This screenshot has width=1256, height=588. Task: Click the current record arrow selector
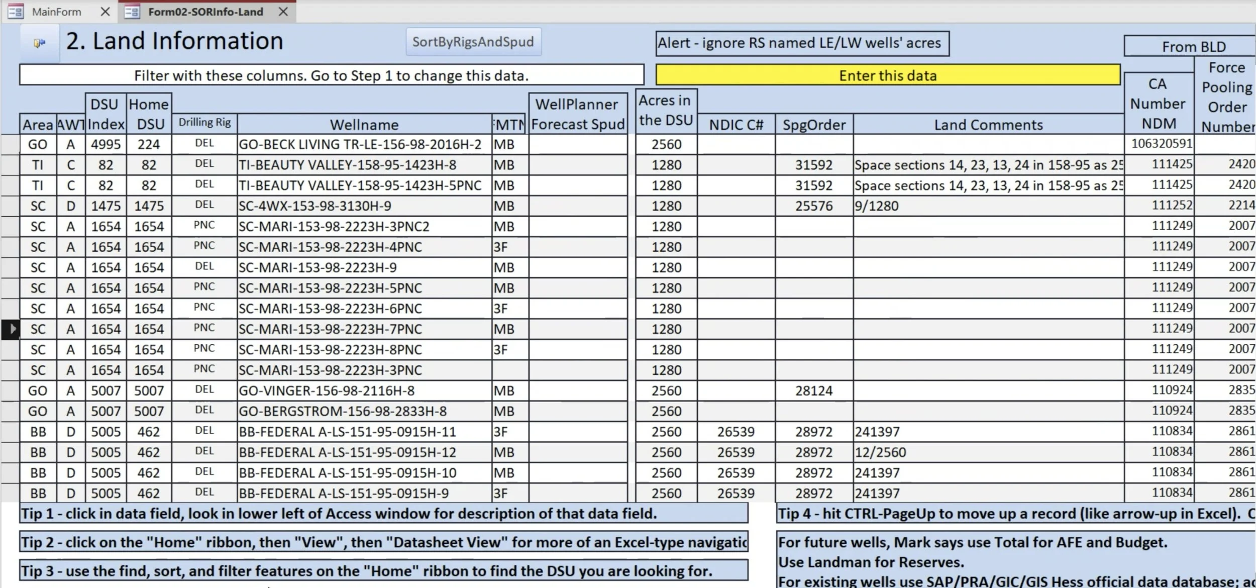coord(11,329)
